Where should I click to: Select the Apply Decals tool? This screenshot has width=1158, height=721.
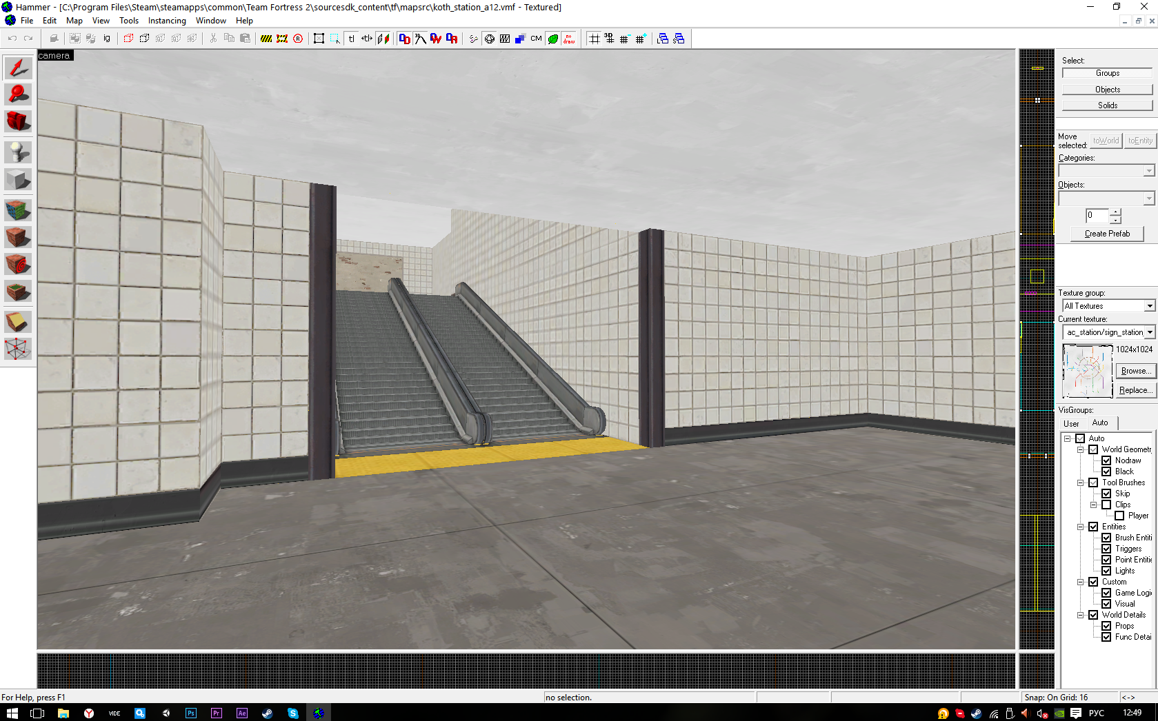18,263
